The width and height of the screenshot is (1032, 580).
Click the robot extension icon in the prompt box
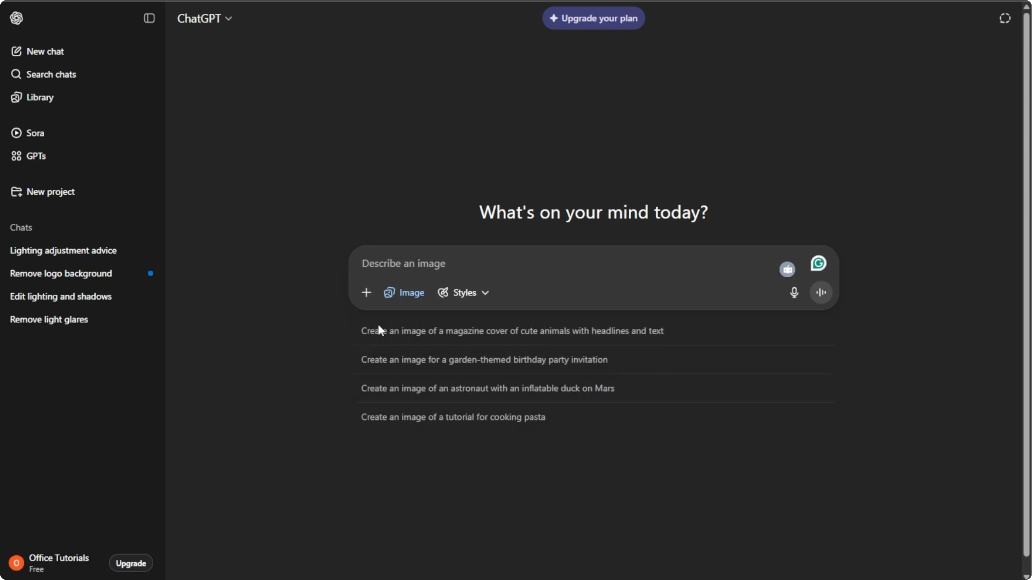click(x=787, y=269)
